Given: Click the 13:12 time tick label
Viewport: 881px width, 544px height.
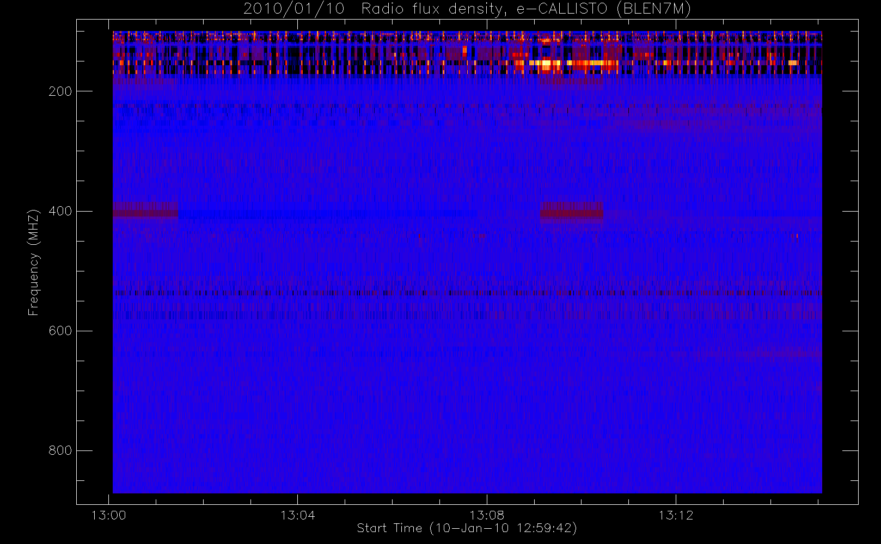Looking at the screenshot, I should point(676,515).
